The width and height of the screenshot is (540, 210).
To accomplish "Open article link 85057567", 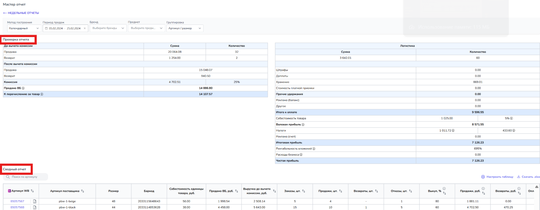I will click(17, 202).
